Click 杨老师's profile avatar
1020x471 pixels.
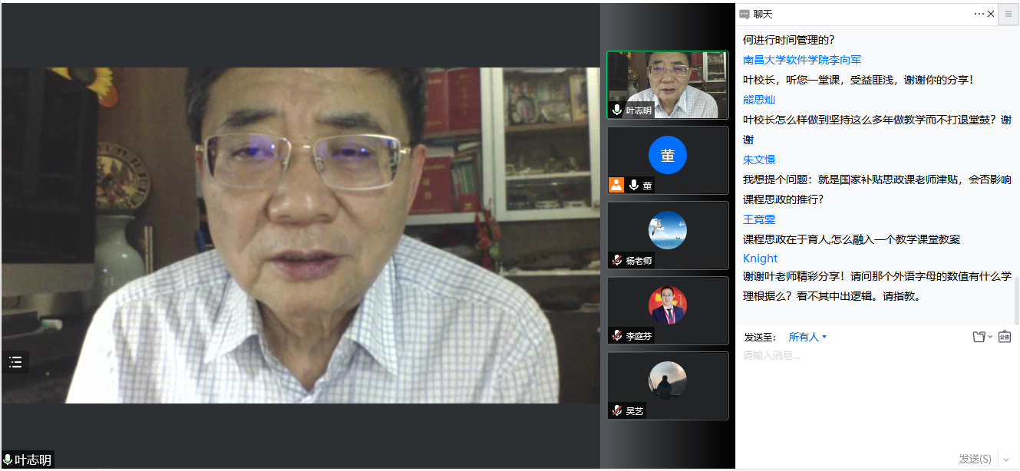(x=667, y=230)
